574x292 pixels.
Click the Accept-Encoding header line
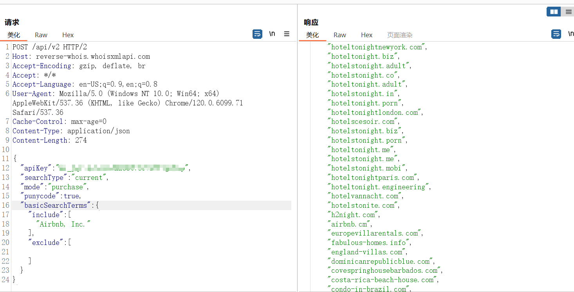pyautogui.click(x=79, y=66)
